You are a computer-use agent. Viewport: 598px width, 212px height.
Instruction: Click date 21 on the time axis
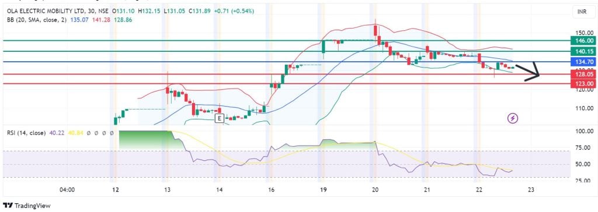click(427, 189)
